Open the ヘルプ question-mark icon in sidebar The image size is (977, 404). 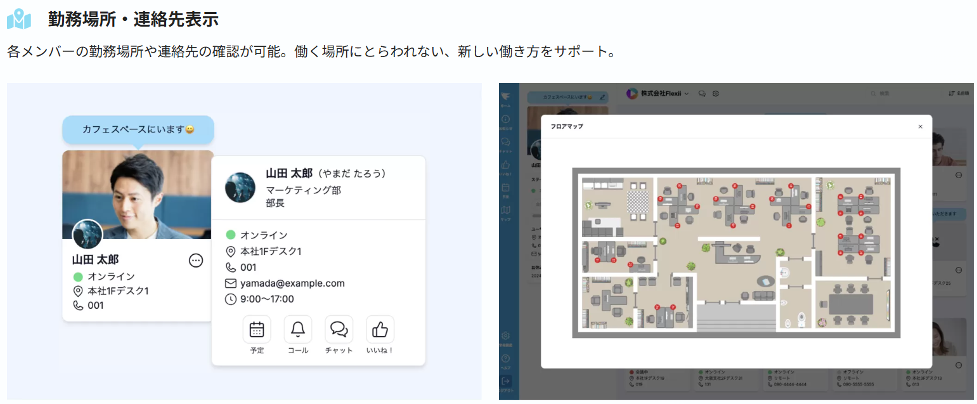(506, 359)
